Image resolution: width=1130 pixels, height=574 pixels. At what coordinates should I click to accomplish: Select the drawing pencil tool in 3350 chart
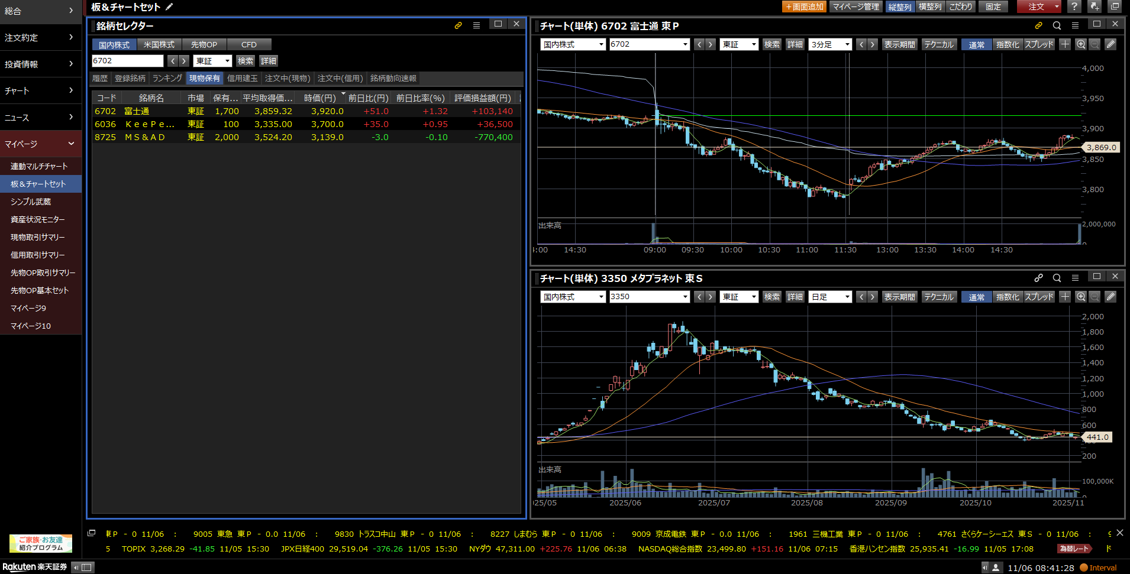[1110, 297]
